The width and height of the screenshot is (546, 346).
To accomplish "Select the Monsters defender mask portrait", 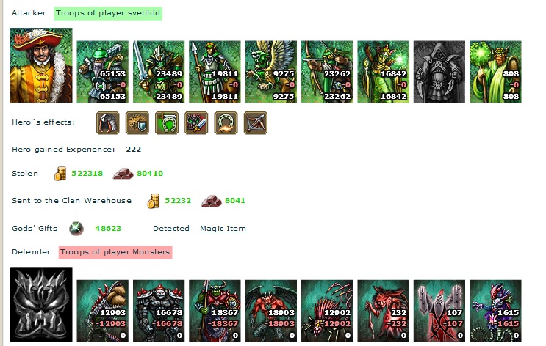I will [41, 304].
